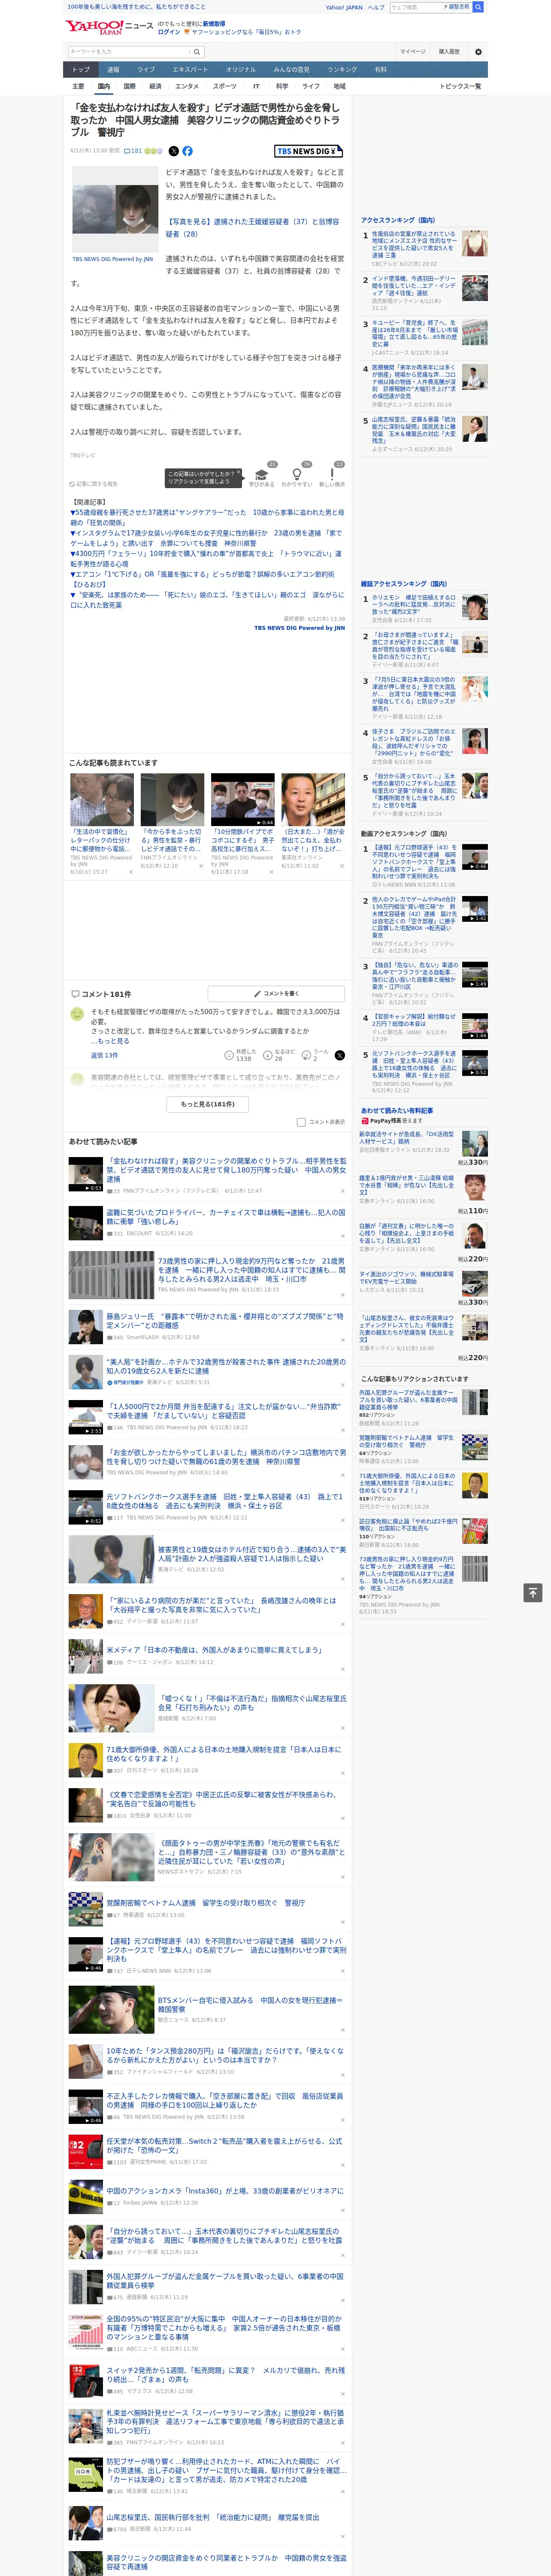This screenshot has height=2576, width=551.
Task: Open マイページ link
Action: click(413, 52)
